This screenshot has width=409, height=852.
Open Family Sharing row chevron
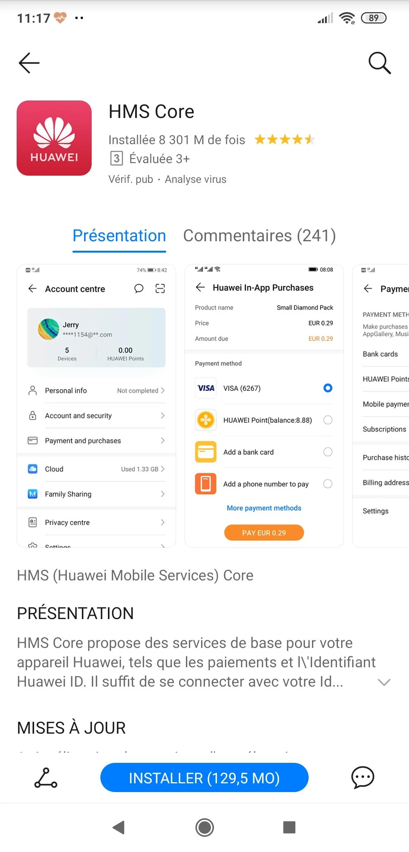click(163, 494)
